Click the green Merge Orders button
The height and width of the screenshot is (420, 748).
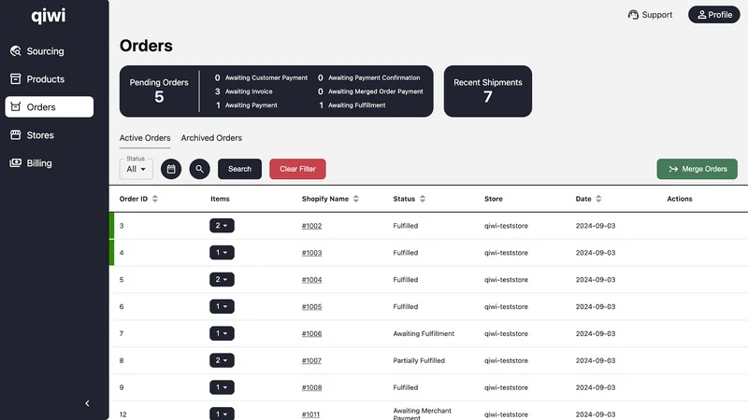click(697, 169)
